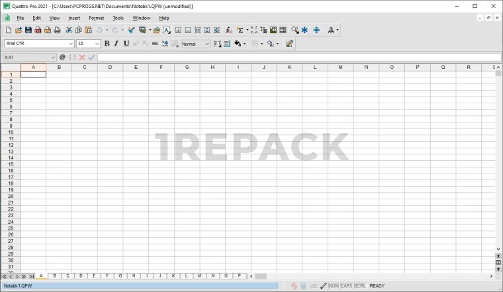Screen dimensions: 503x292
Task: Expand the font size 10 dropdown
Action: coord(97,44)
